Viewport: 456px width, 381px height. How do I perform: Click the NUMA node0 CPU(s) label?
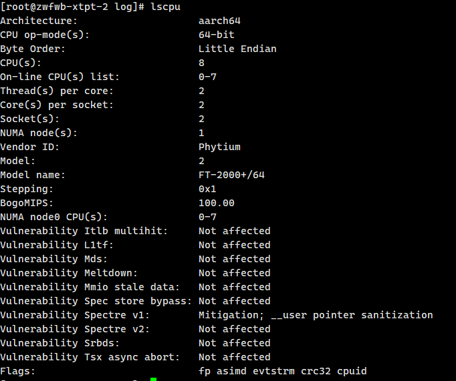[x=53, y=217]
